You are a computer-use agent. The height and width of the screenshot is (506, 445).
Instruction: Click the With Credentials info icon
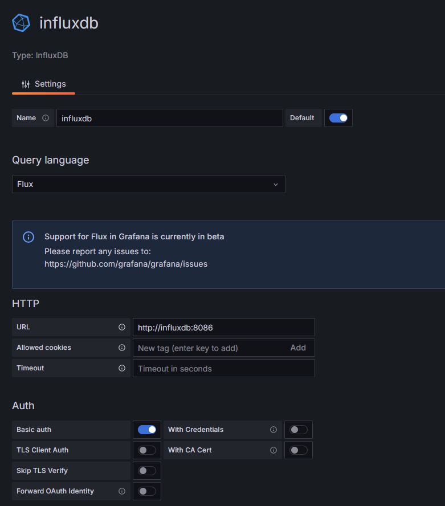pyautogui.click(x=273, y=430)
